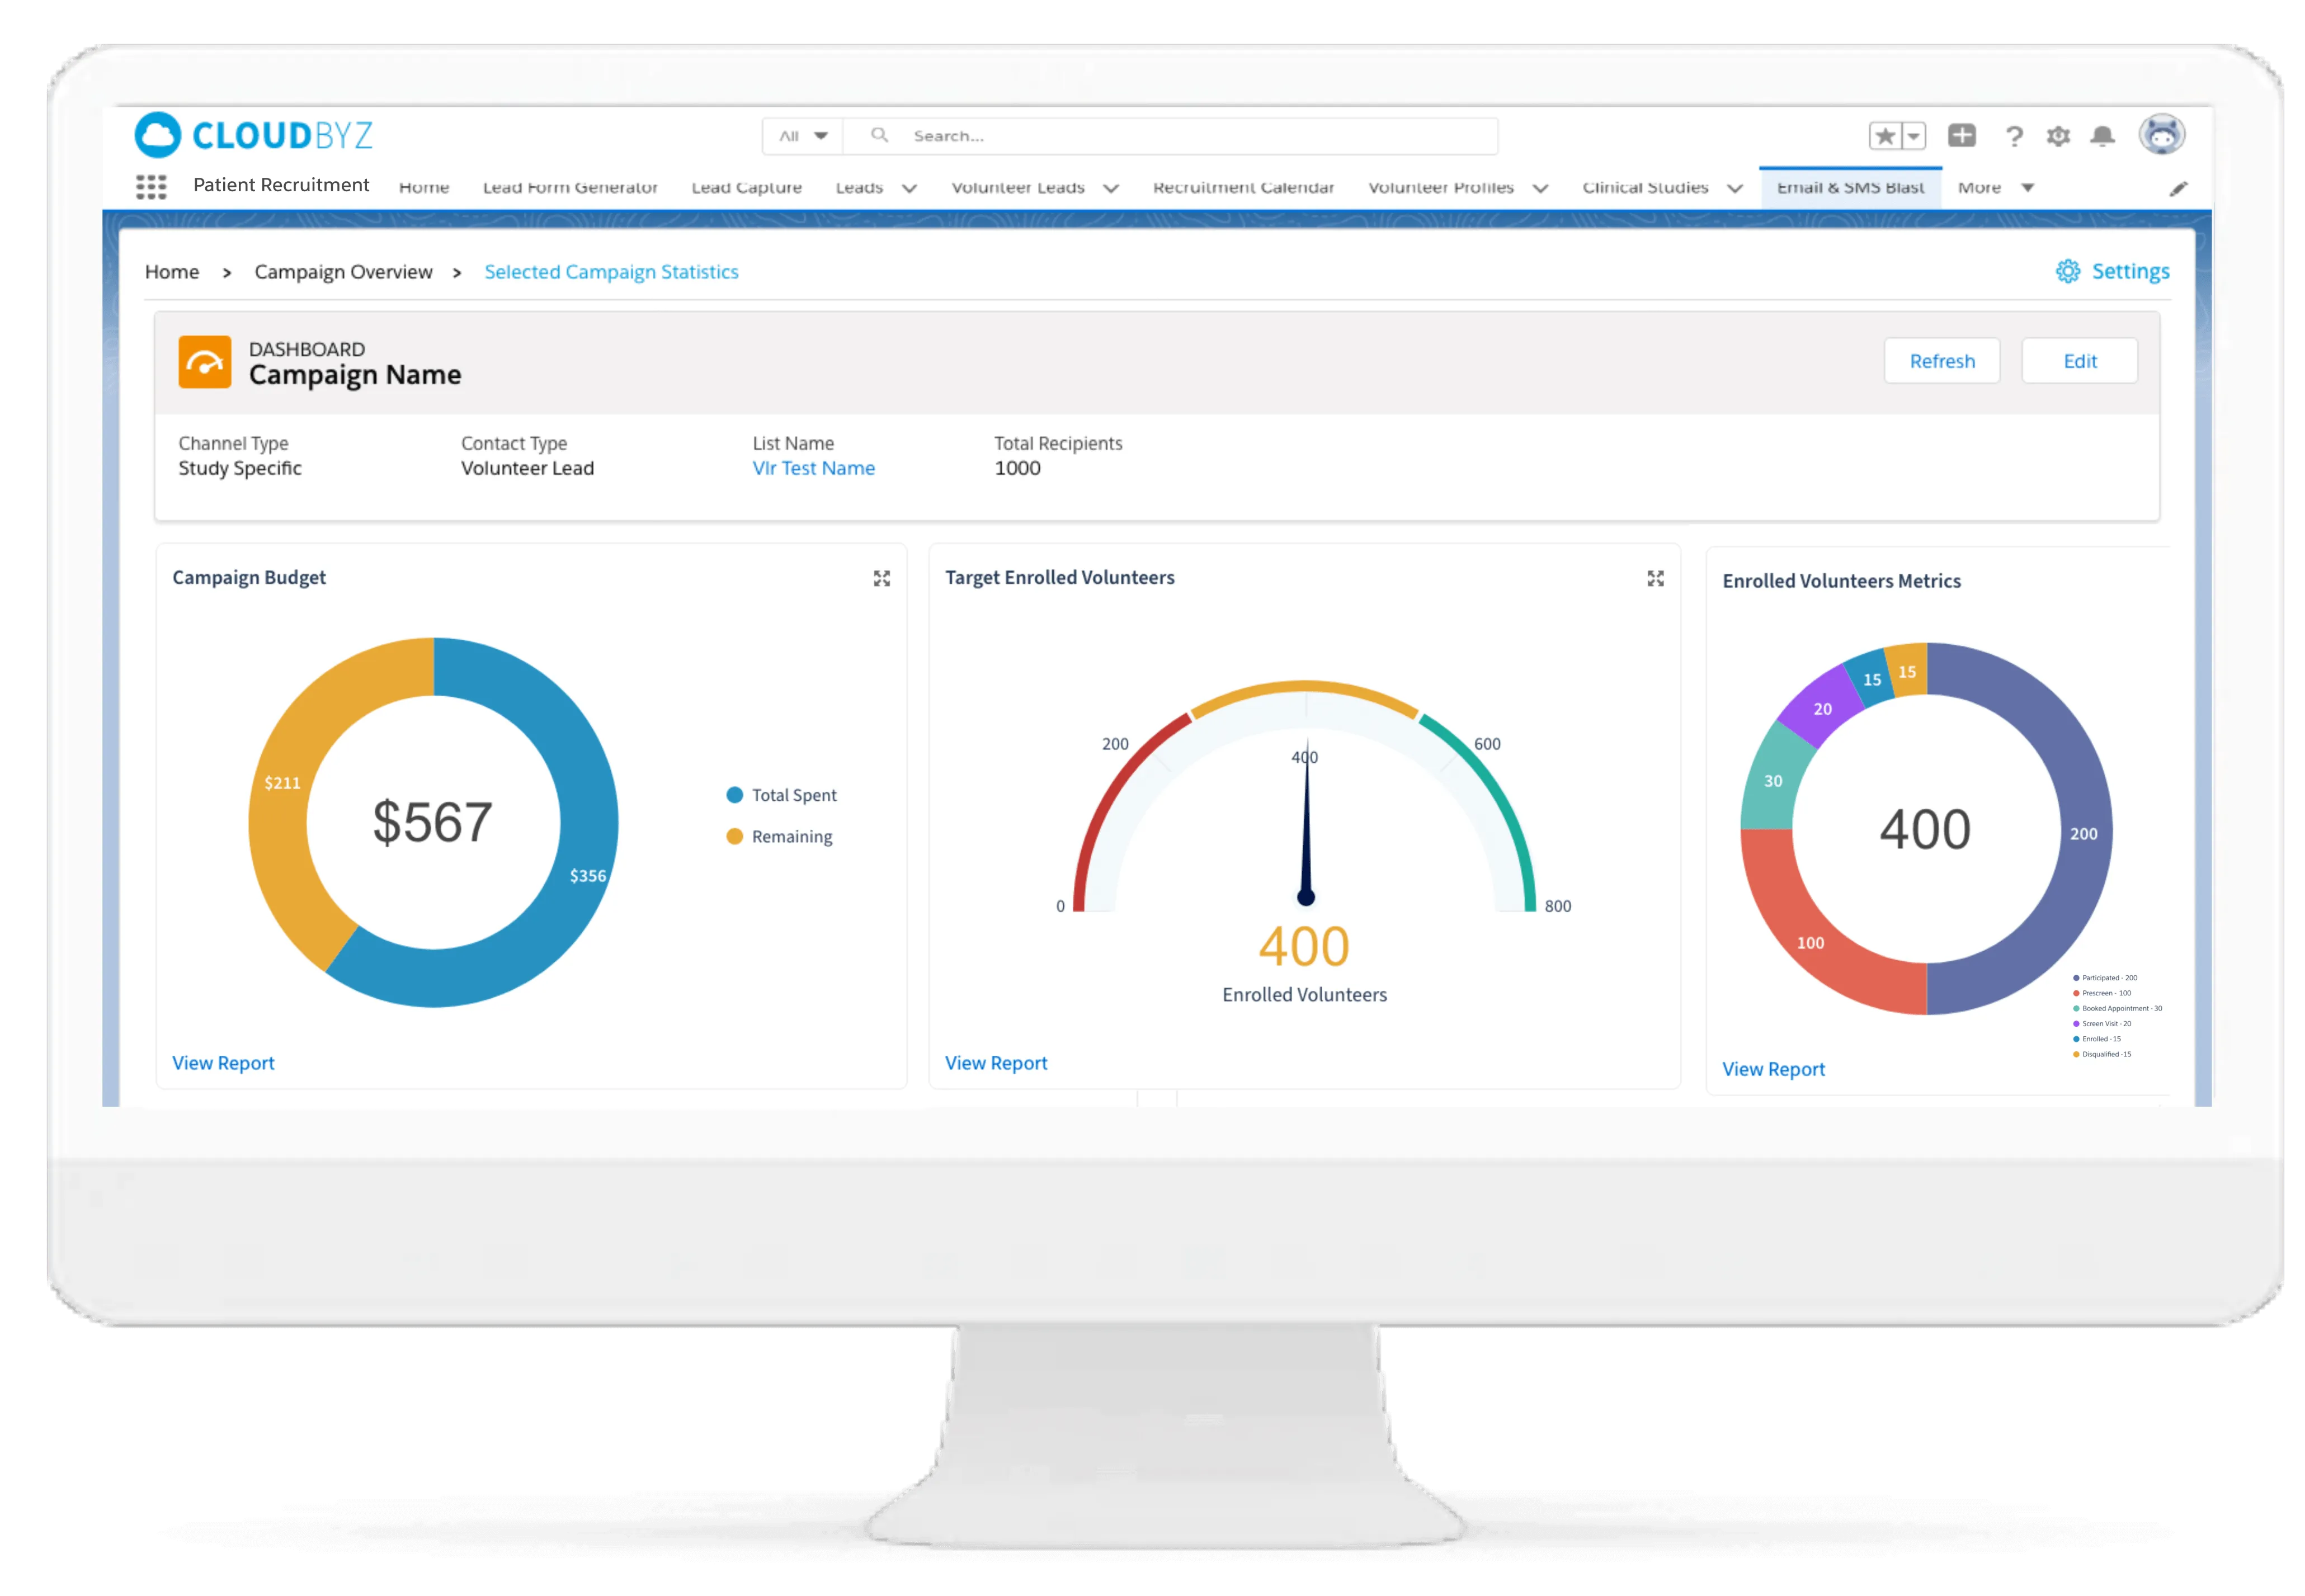Open the Lead Capture tab
Screen dimensions: 2305x1596
746,188
